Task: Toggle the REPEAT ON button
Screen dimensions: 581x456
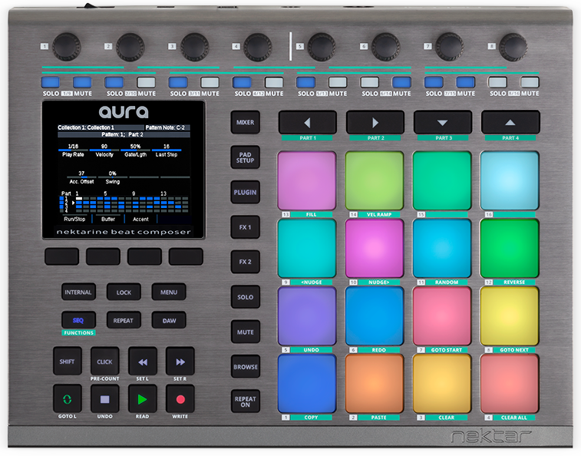Action: 246,401
